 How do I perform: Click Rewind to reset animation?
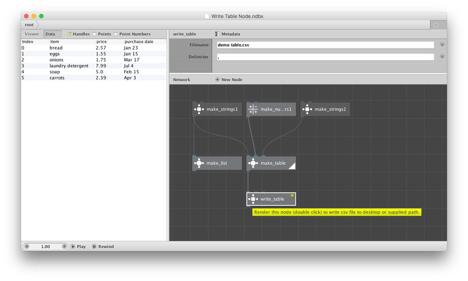(103, 246)
